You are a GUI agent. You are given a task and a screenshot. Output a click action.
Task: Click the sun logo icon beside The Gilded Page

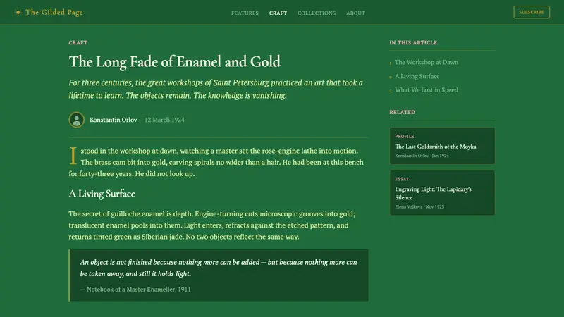tap(18, 12)
